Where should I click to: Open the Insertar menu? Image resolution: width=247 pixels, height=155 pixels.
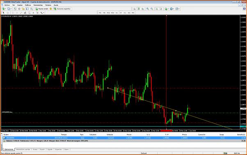coord(20,5)
